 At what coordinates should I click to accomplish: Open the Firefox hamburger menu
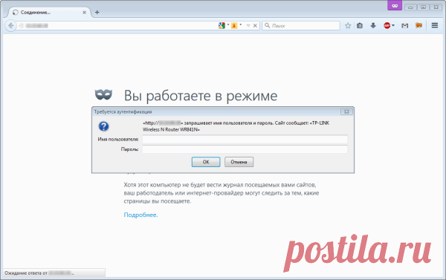coord(435,25)
